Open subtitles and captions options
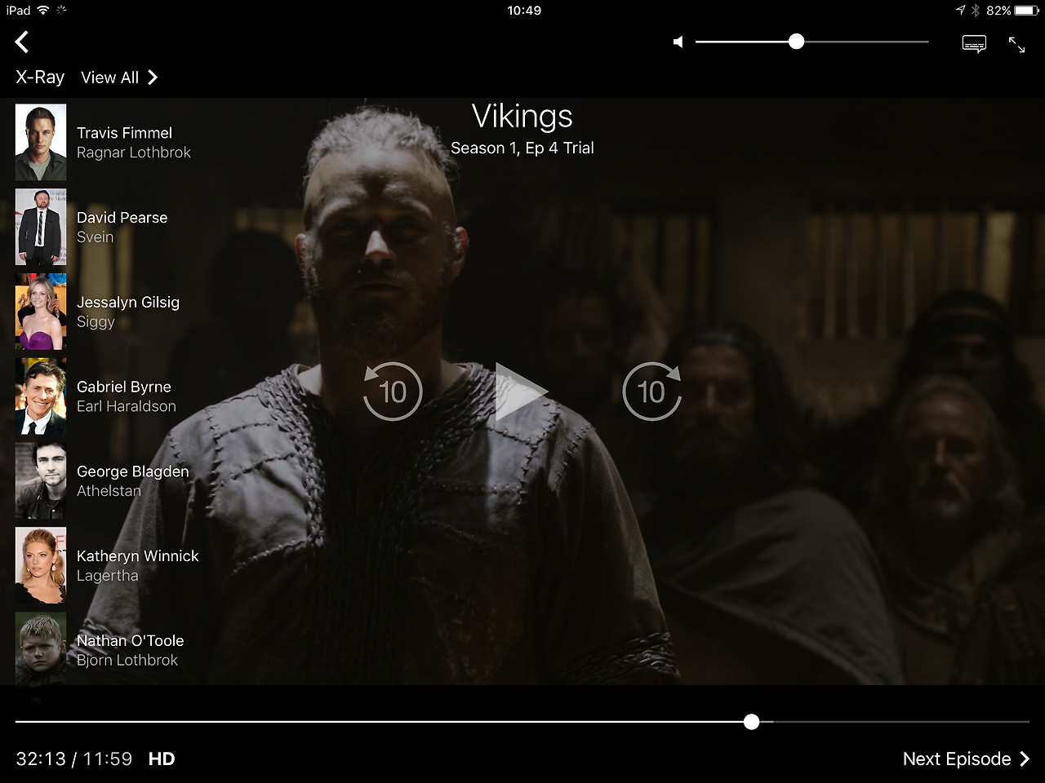The height and width of the screenshot is (783, 1045). click(x=974, y=44)
